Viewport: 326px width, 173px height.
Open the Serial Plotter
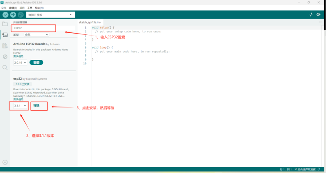[x=311, y=14]
